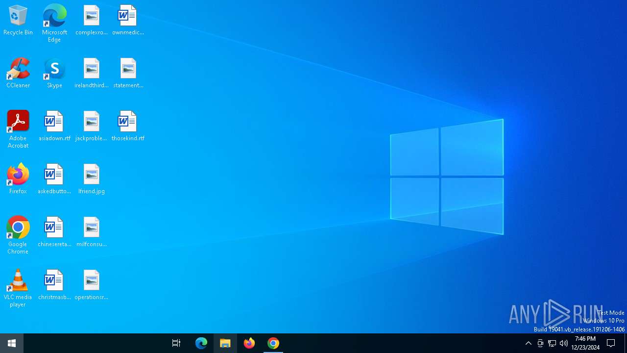Show hidden system tray icons
Image resolution: width=627 pixels, height=353 pixels.
pos(528,343)
